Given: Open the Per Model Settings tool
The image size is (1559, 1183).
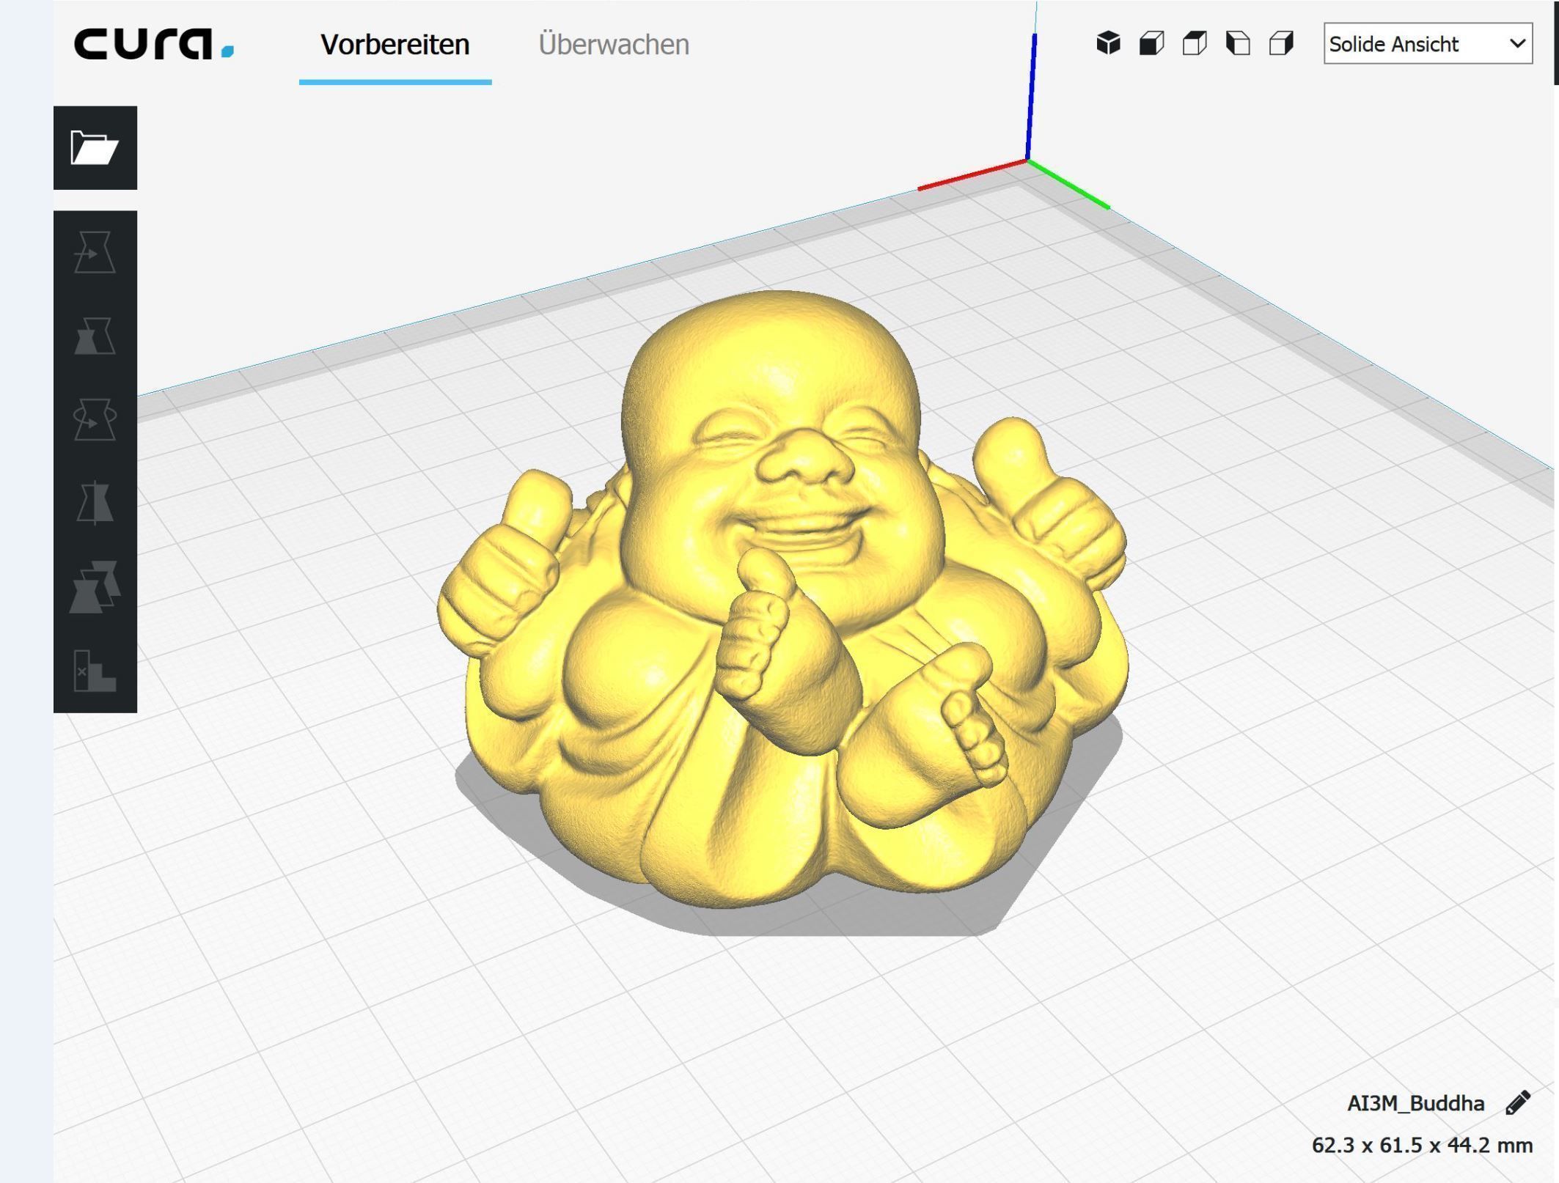Looking at the screenshot, I should pos(95,587).
